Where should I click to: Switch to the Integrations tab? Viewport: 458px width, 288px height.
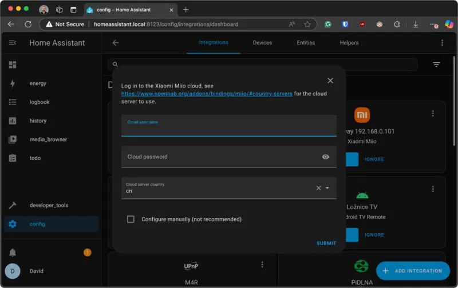click(x=213, y=42)
